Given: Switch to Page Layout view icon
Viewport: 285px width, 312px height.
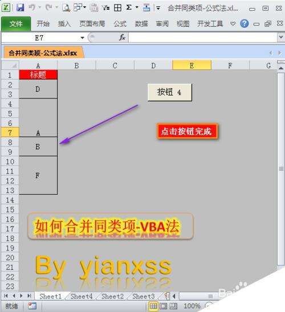Looking at the screenshot, I should pos(164,306).
